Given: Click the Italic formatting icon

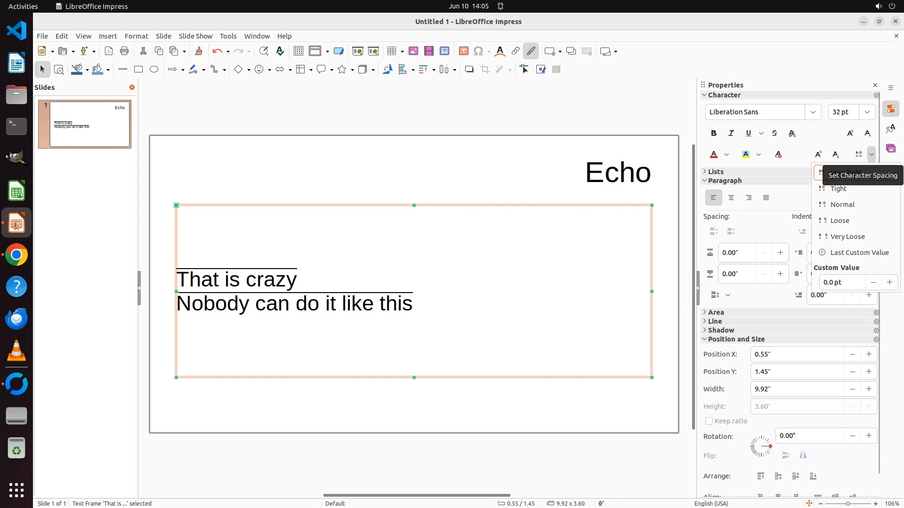Looking at the screenshot, I should [731, 134].
